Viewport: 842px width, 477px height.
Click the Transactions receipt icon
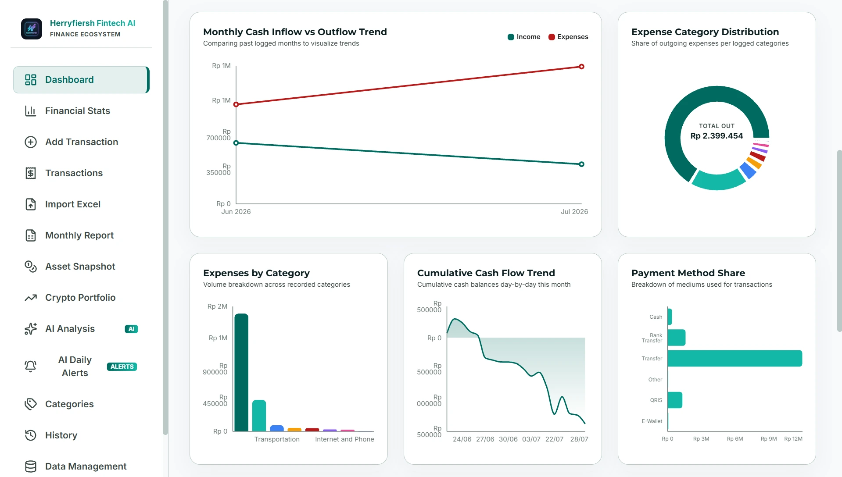tap(31, 173)
